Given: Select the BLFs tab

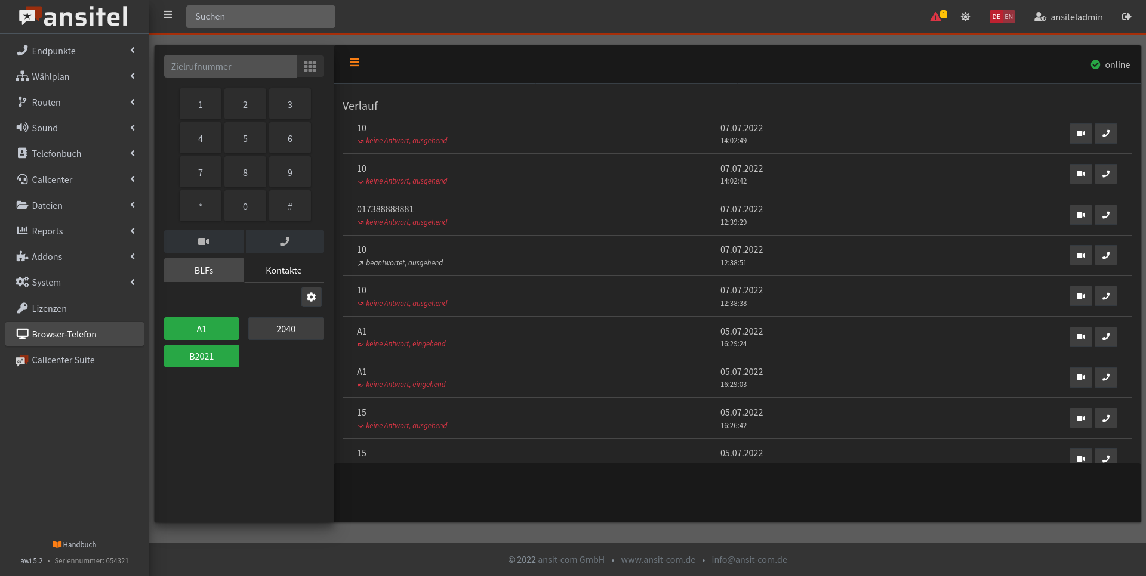Looking at the screenshot, I should click(204, 270).
